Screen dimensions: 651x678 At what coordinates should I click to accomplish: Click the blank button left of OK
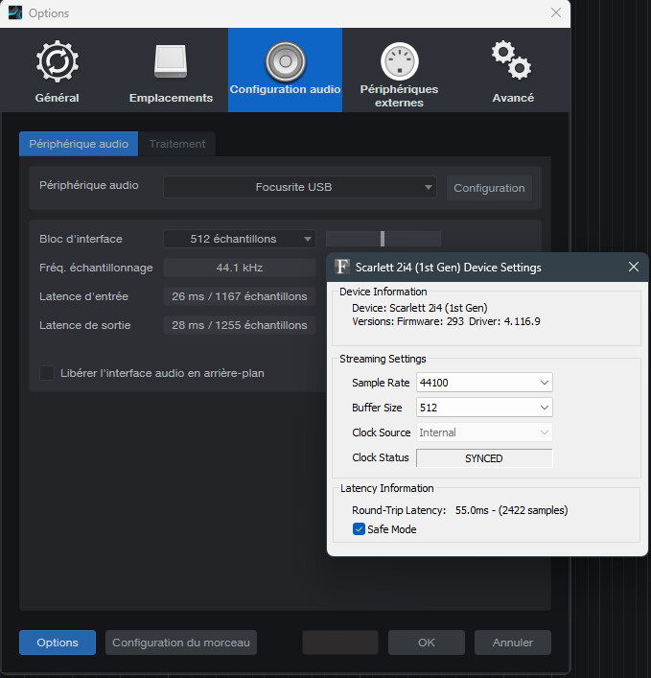[340, 643]
